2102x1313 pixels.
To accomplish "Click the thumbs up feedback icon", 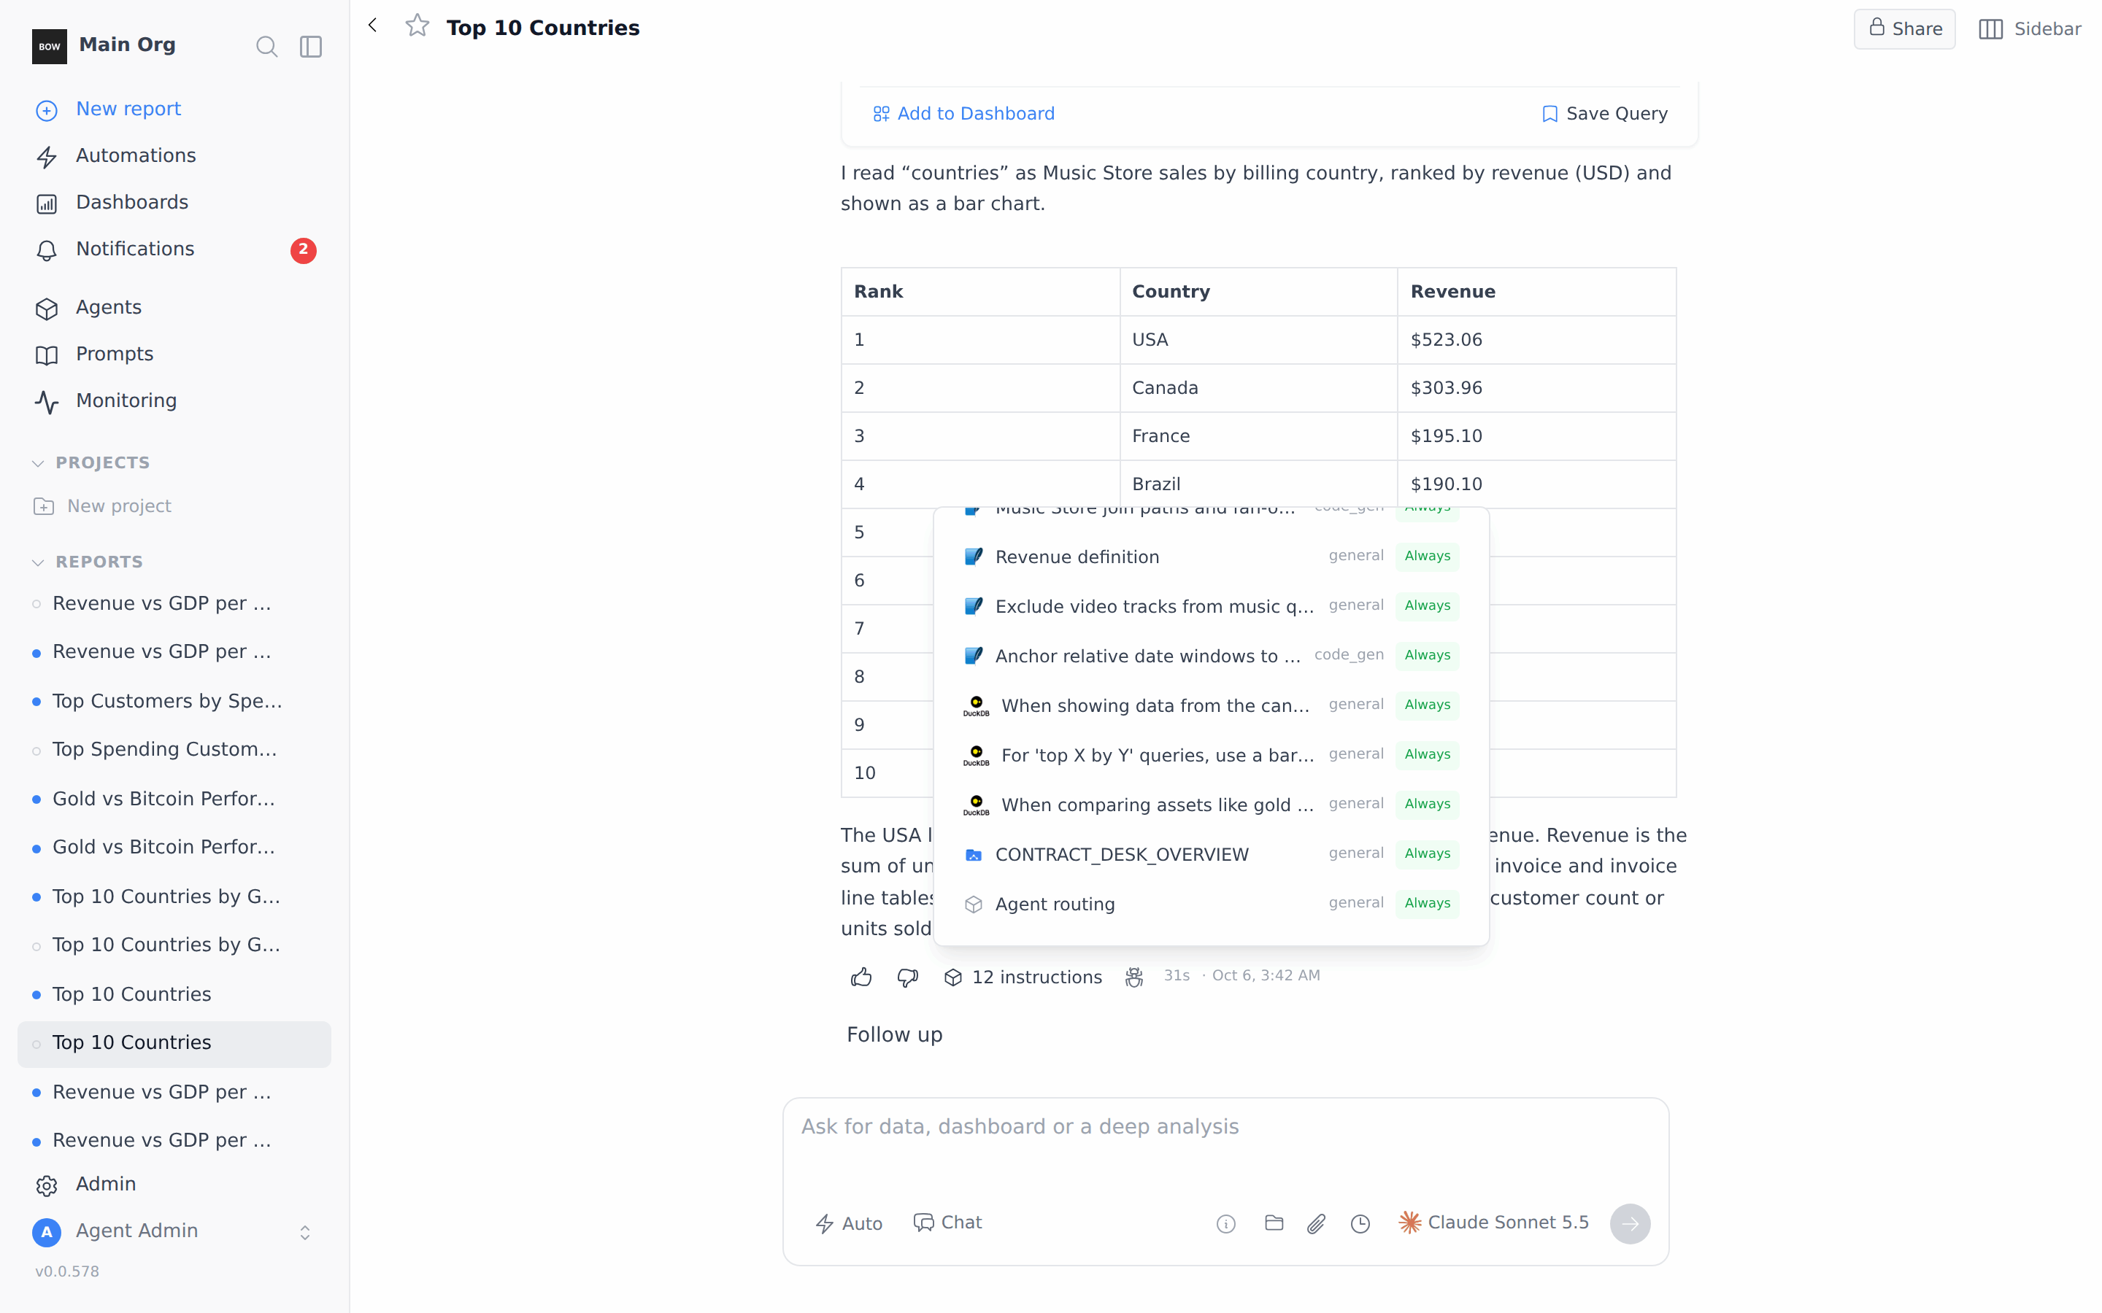I will click(861, 977).
